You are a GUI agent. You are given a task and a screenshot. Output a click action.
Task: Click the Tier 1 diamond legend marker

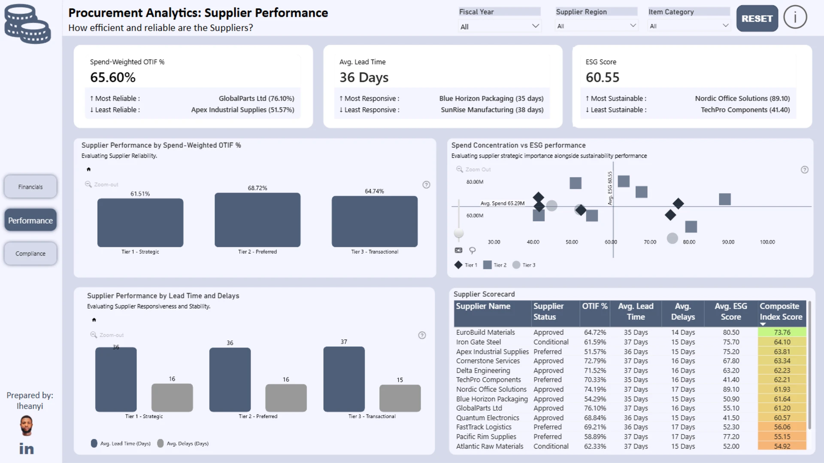(x=458, y=265)
